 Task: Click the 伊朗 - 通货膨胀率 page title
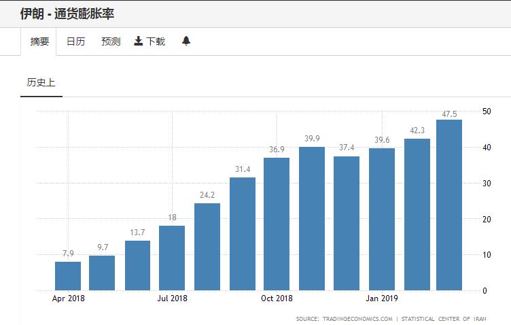67,14
